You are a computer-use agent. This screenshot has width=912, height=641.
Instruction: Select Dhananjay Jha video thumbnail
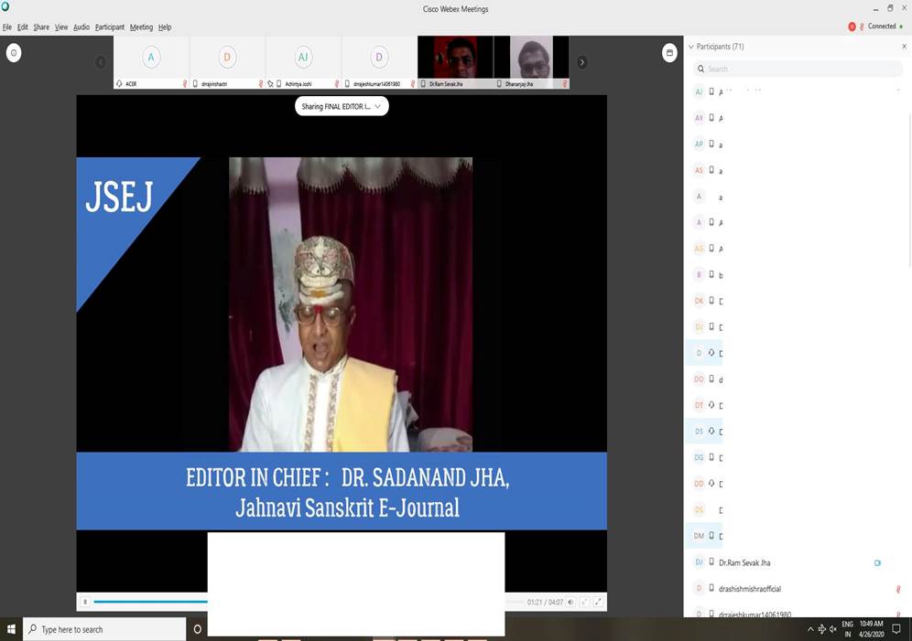(x=532, y=62)
